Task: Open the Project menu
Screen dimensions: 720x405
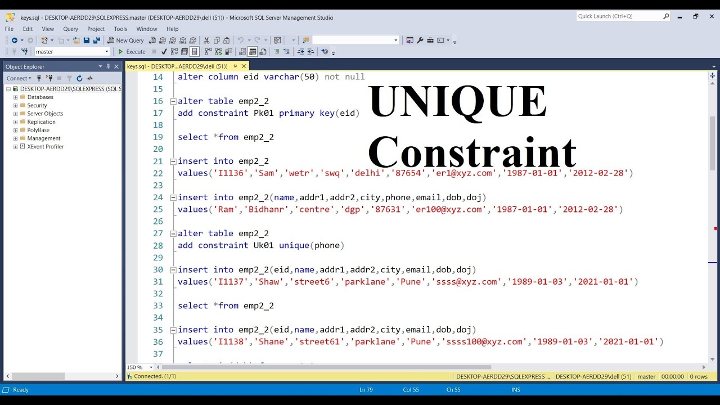Action: click(96, 29)
